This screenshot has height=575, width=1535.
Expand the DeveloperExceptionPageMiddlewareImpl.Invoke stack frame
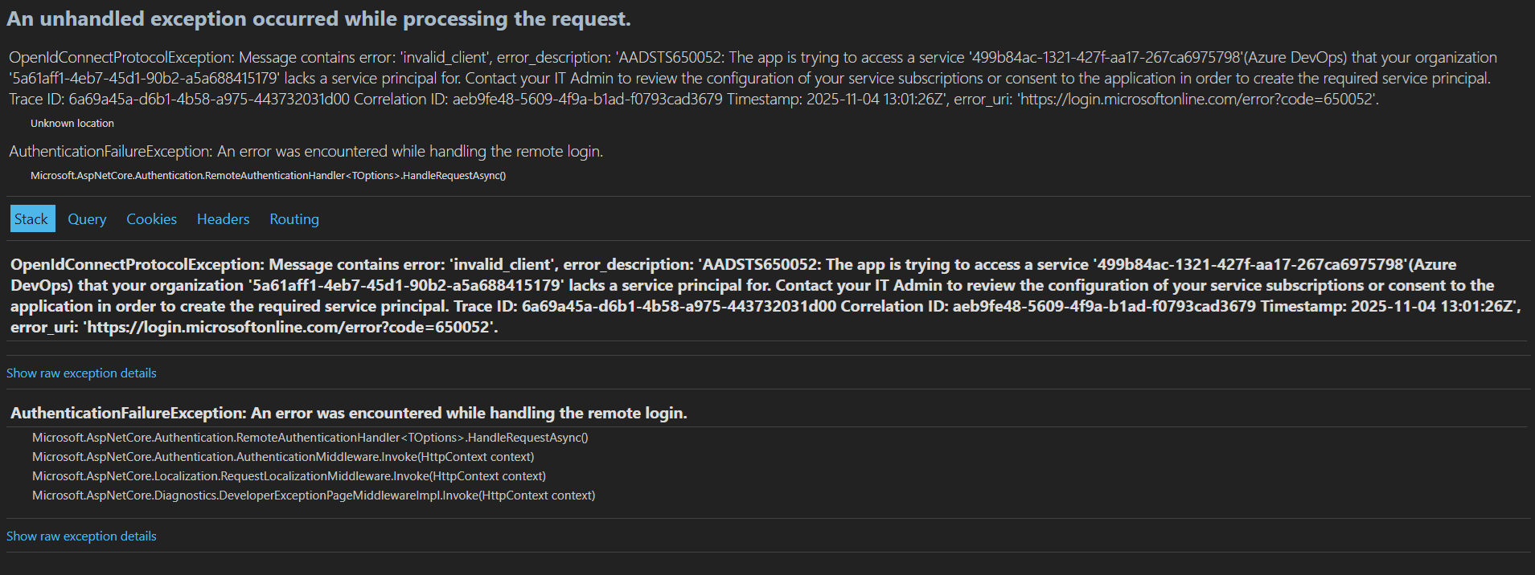(x=314, y=495)
